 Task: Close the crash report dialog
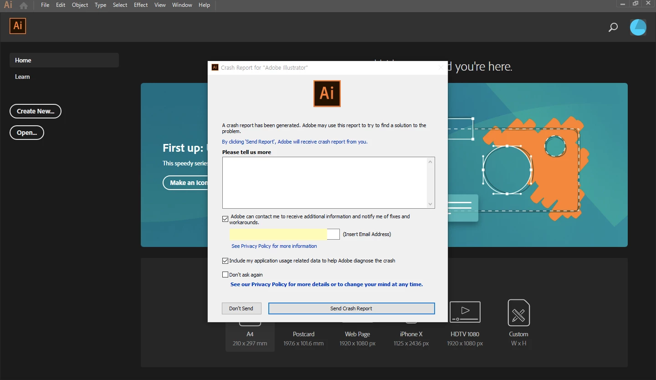441,67
